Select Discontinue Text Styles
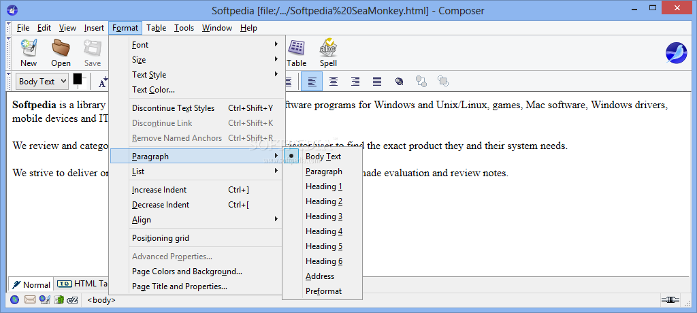Image resolution: width=697 pixels, height=313 pixels. pos(196,108)
